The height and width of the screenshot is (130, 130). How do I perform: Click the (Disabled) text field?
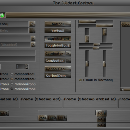pyautogui.click(x=15, y=45)
